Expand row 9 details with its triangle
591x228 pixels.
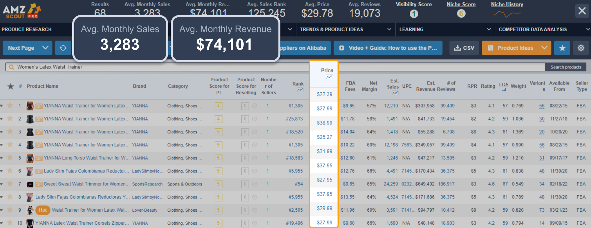pyautogui.click(x=2, y=210)
